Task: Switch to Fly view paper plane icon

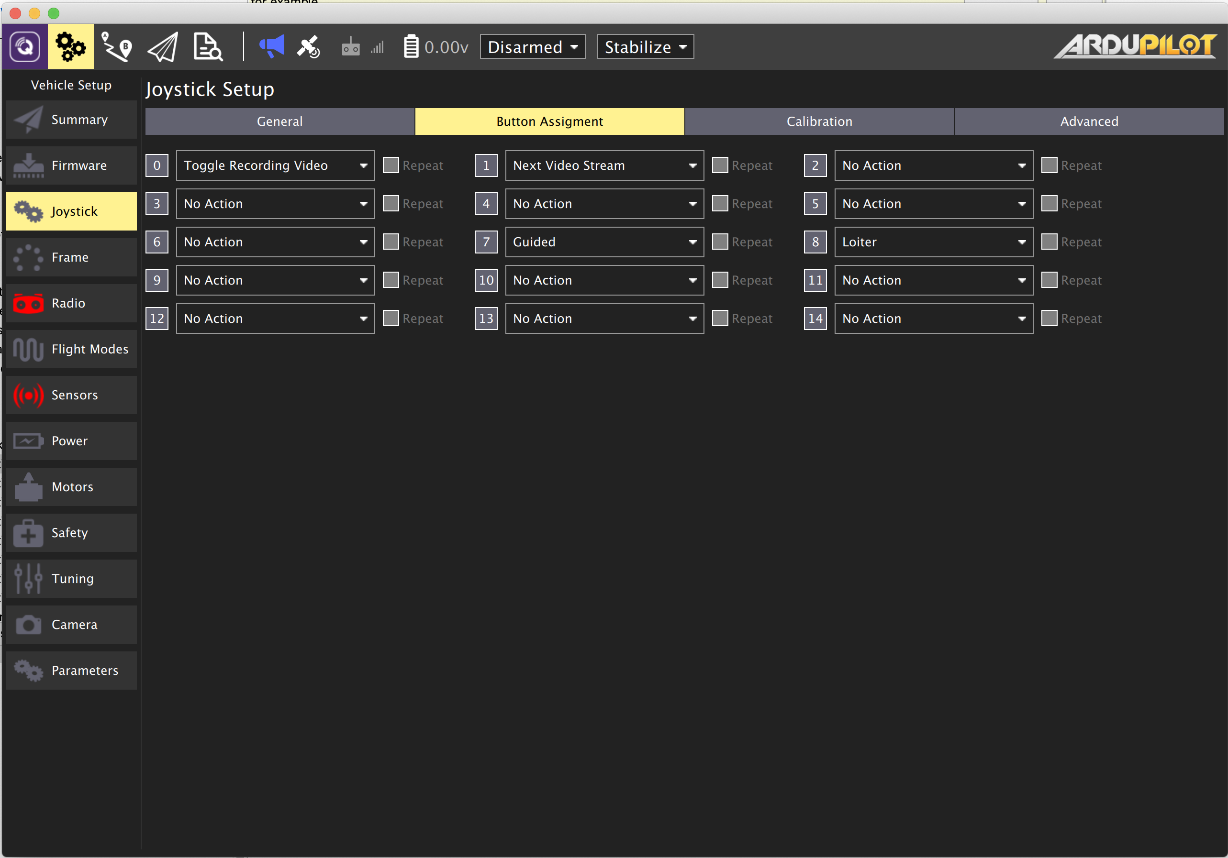Action: pyautogui.click(x=163, y=47)
